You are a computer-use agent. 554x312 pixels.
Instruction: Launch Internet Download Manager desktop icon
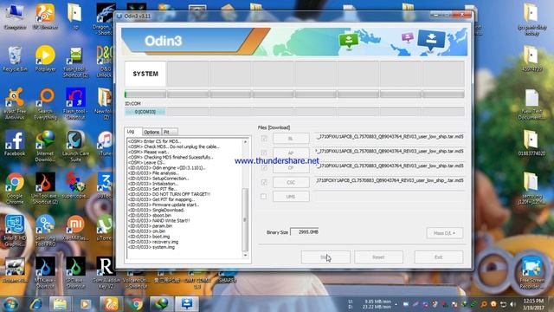45,146
